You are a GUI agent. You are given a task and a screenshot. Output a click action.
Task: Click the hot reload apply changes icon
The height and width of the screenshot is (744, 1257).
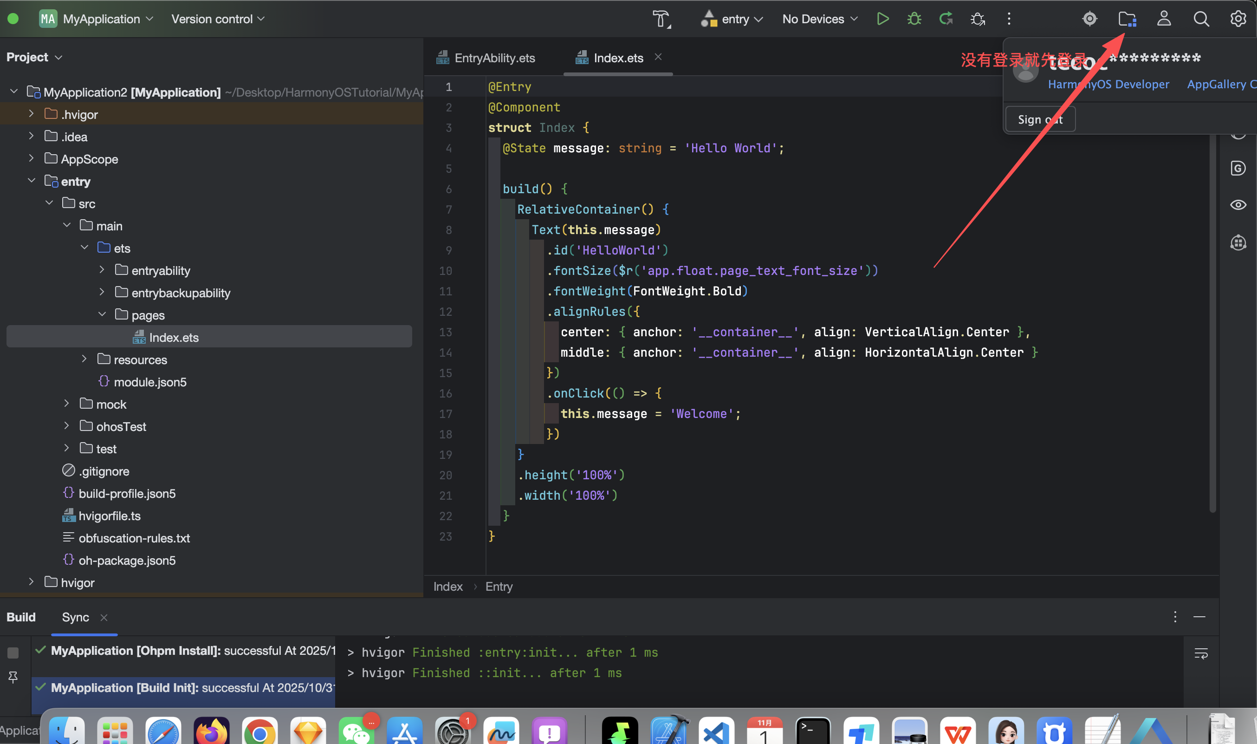click(x=946, y=19)
